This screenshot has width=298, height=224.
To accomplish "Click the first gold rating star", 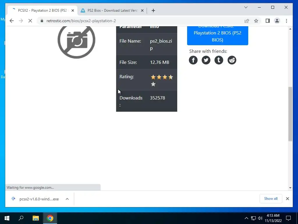I will [x=153, y=77].
